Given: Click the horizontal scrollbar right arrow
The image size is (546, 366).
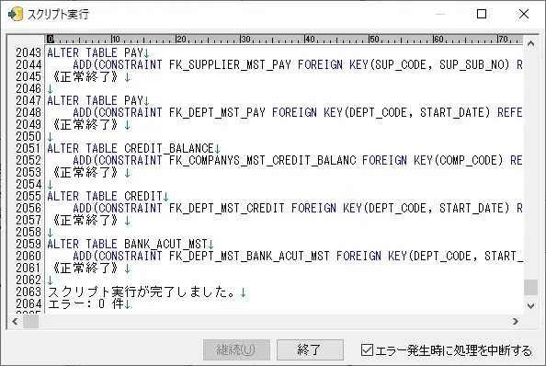Looking at the screenshot, I should 516,322.
